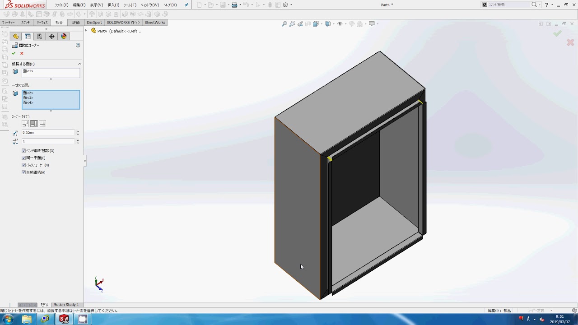Open the PropertyManager tab icon

point(28,37)
